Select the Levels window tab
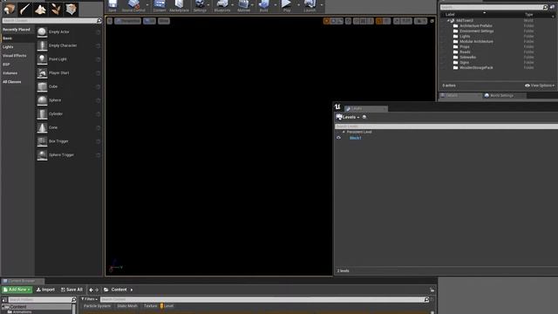Screen dimensions: 558x314 tap(366, 108)
